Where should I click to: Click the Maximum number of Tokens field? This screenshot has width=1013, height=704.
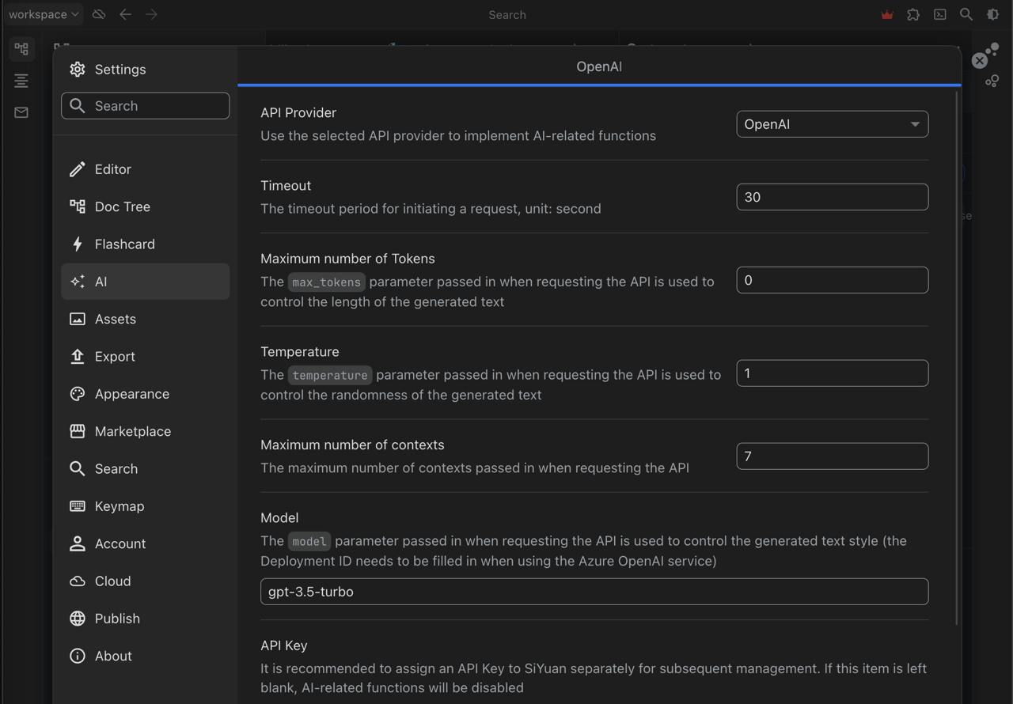(832, 280)
